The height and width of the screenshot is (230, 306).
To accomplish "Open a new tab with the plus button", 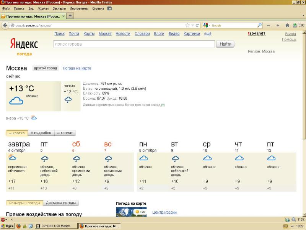I will click(70, 16).
